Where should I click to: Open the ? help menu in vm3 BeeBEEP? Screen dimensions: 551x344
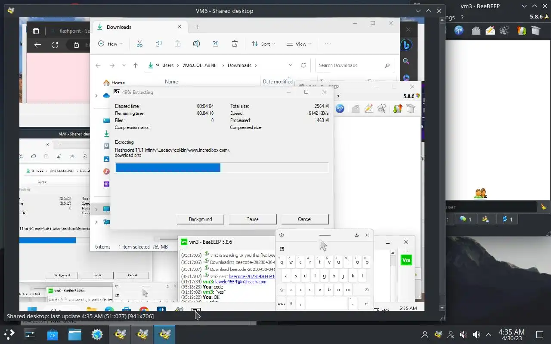coord(462,18)
